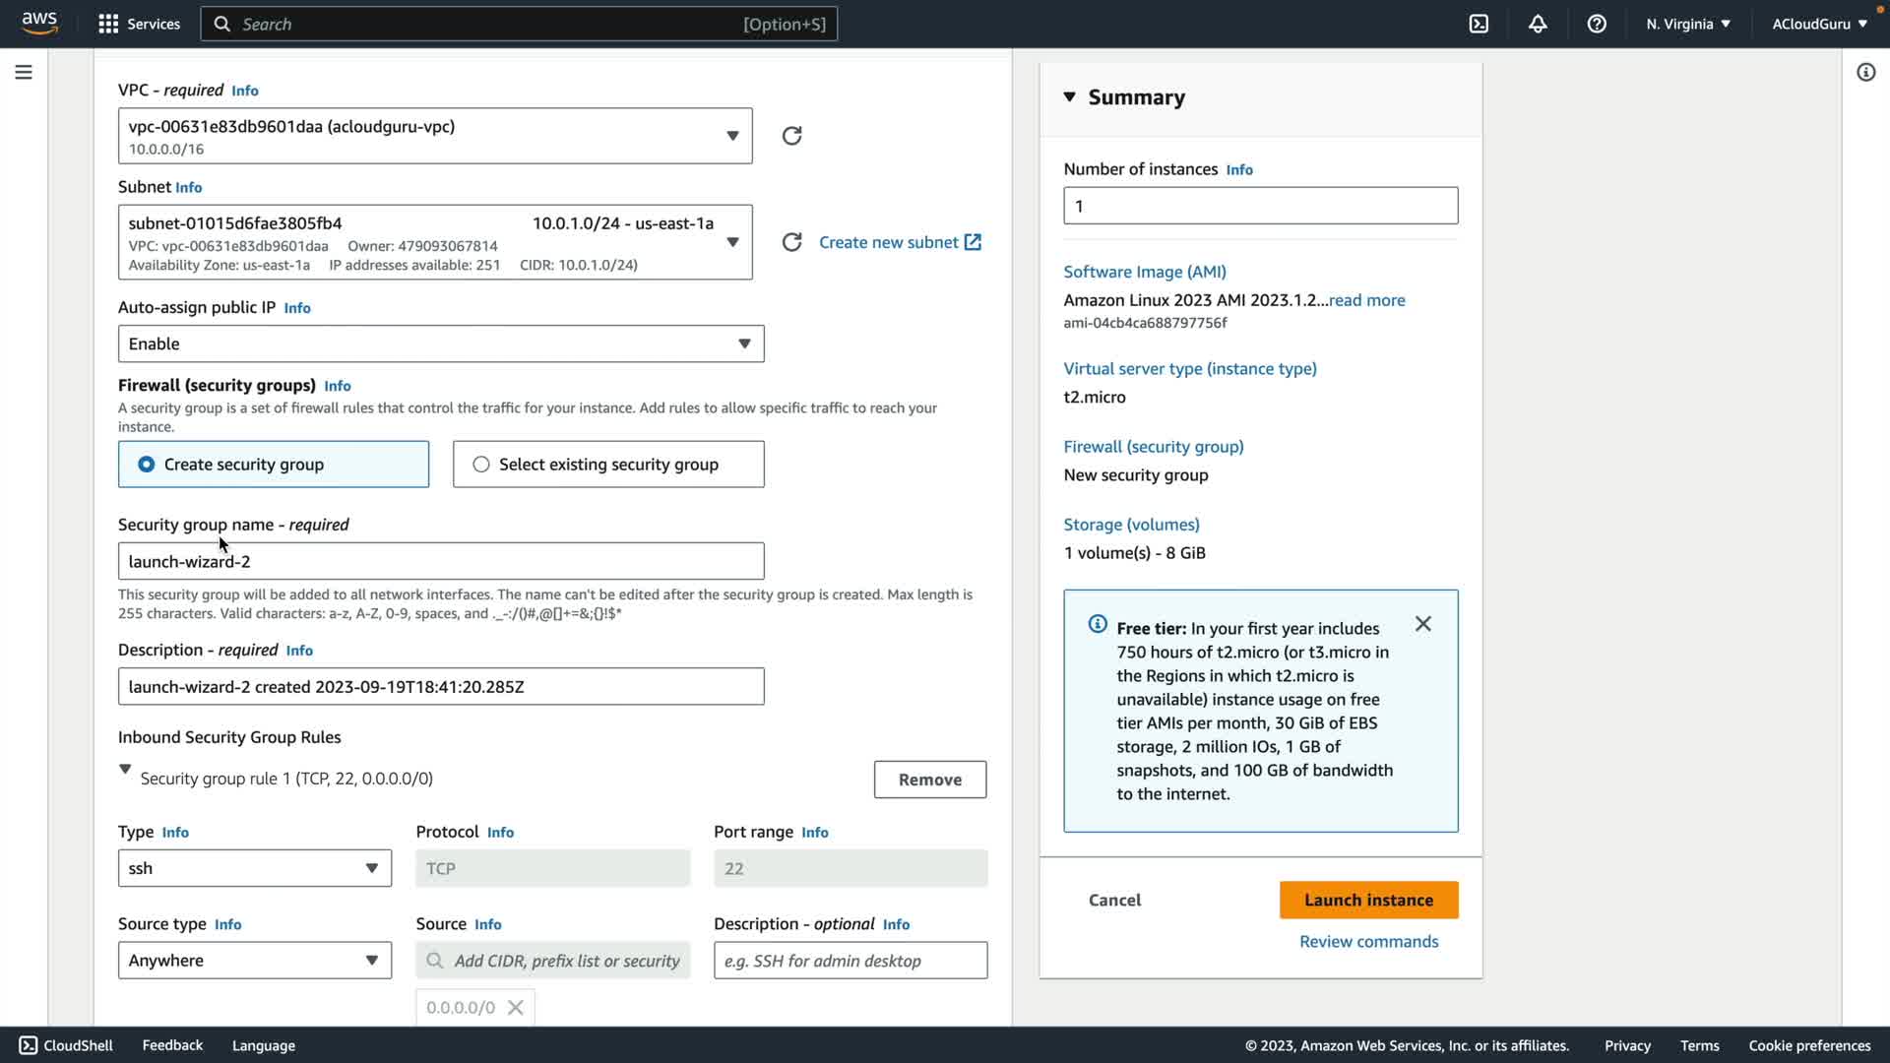Open the N. Virginia region menu
Image resolution: width=1890 pixels, height=1063 pixels.
coord(1687,24)
